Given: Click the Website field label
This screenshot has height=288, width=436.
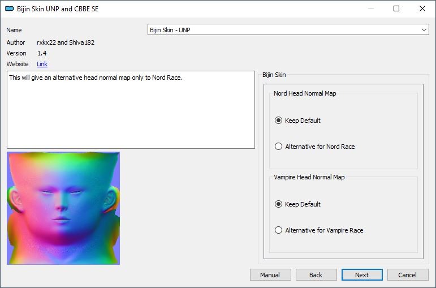Looking at the screenshot, I should (x=17, y=64).
